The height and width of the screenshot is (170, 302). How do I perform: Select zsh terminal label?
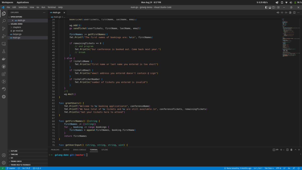276,150
